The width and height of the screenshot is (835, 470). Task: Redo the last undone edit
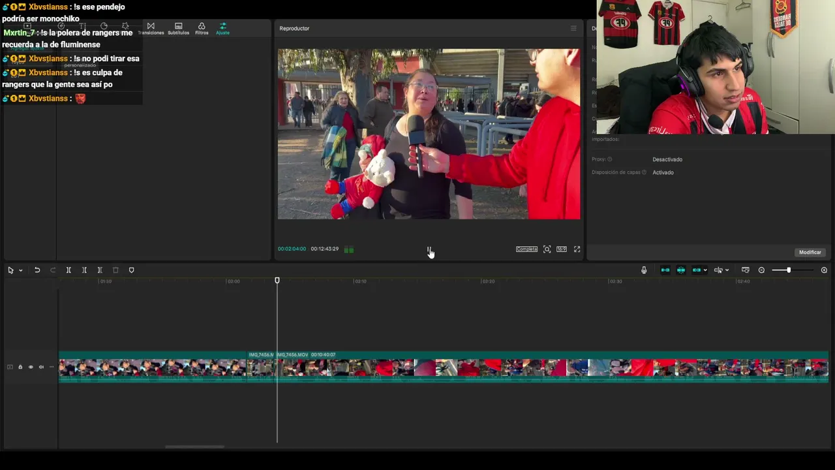pyautogui.click(x=53, y=270)
